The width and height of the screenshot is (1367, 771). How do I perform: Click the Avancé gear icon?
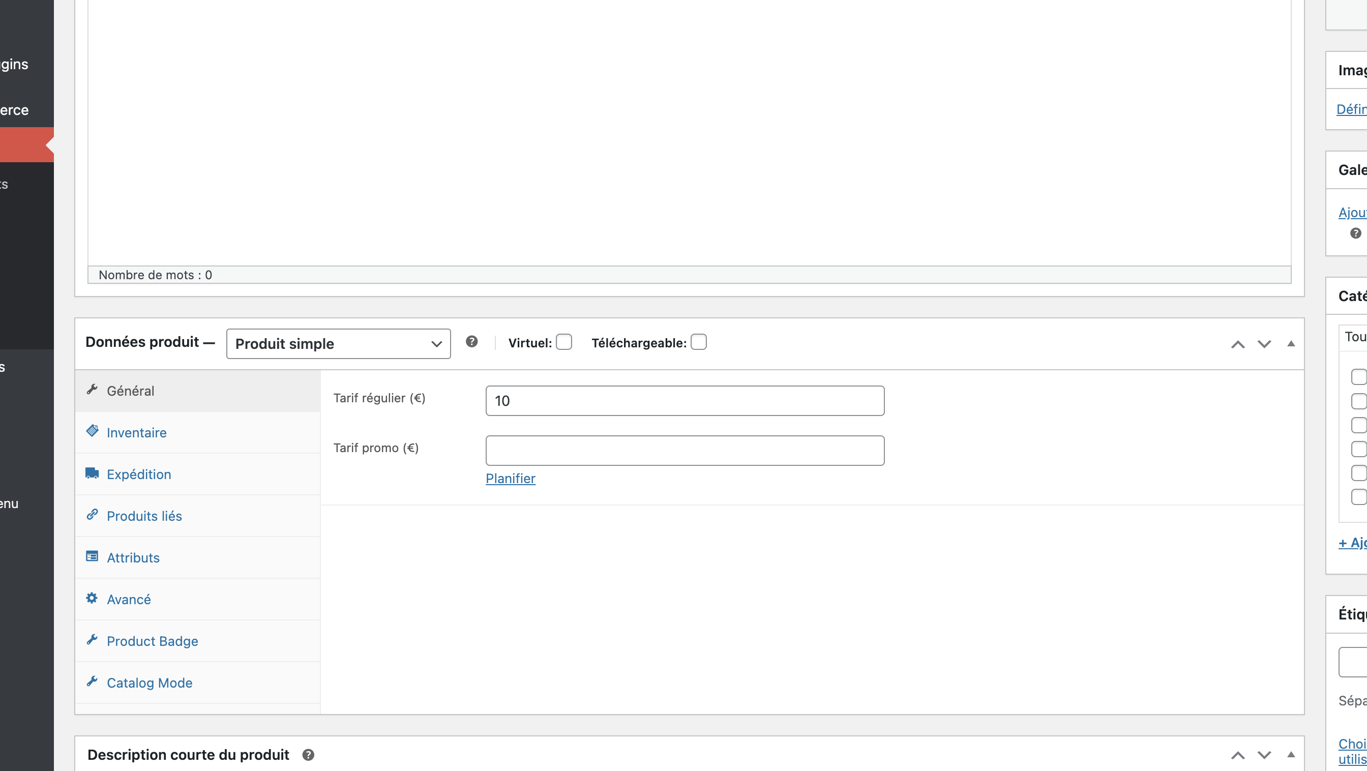tap(92, 598)
